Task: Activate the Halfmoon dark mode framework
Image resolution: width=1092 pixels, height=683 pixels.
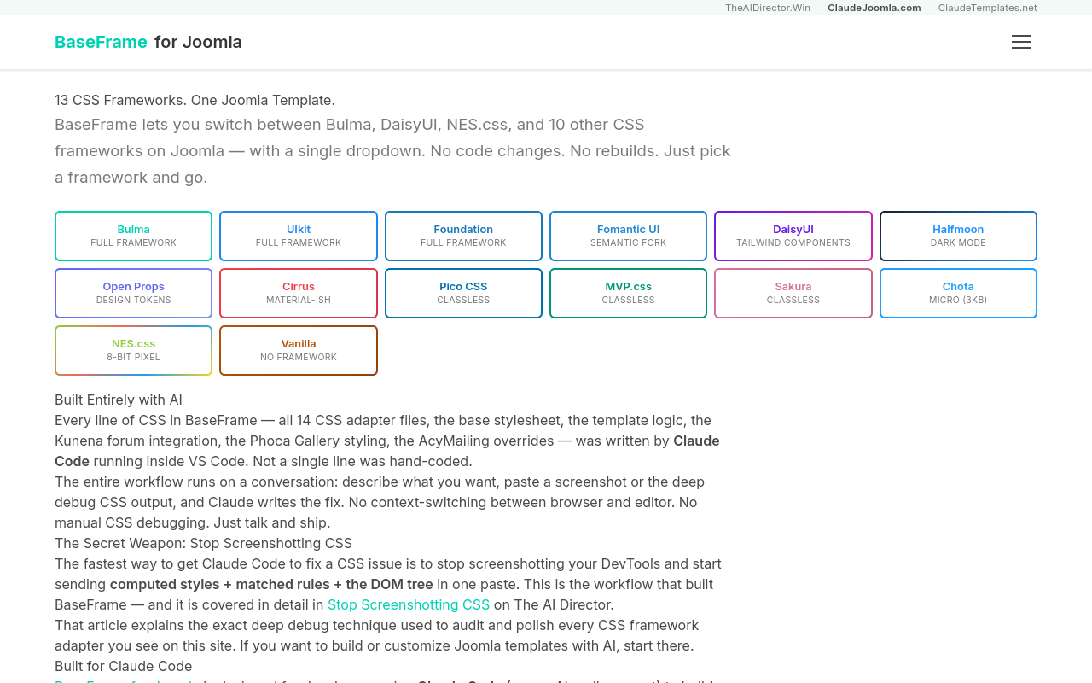Action: pyautogui.click(x=958, y=236)
